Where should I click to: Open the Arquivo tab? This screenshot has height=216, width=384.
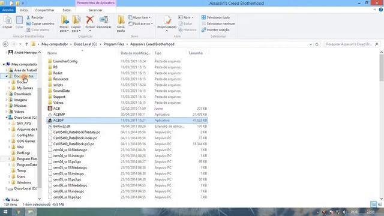click(x=8, y=10)
